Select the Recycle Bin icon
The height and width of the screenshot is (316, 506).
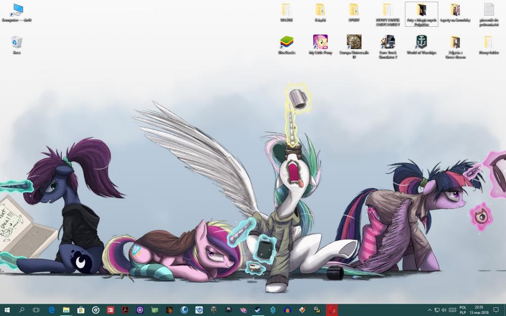(17, 42)
